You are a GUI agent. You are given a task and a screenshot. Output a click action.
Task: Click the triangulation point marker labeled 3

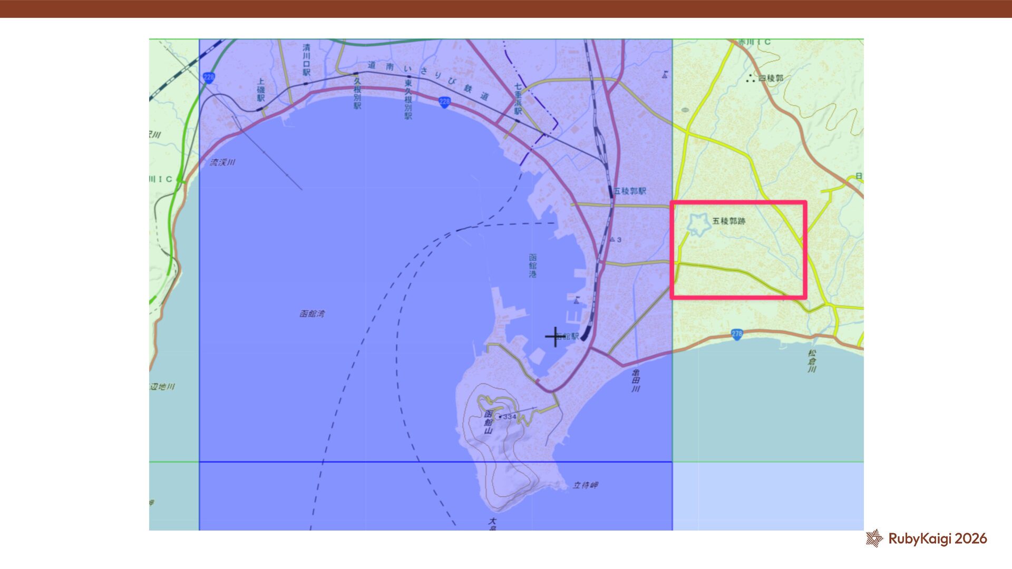click(612, 240)
